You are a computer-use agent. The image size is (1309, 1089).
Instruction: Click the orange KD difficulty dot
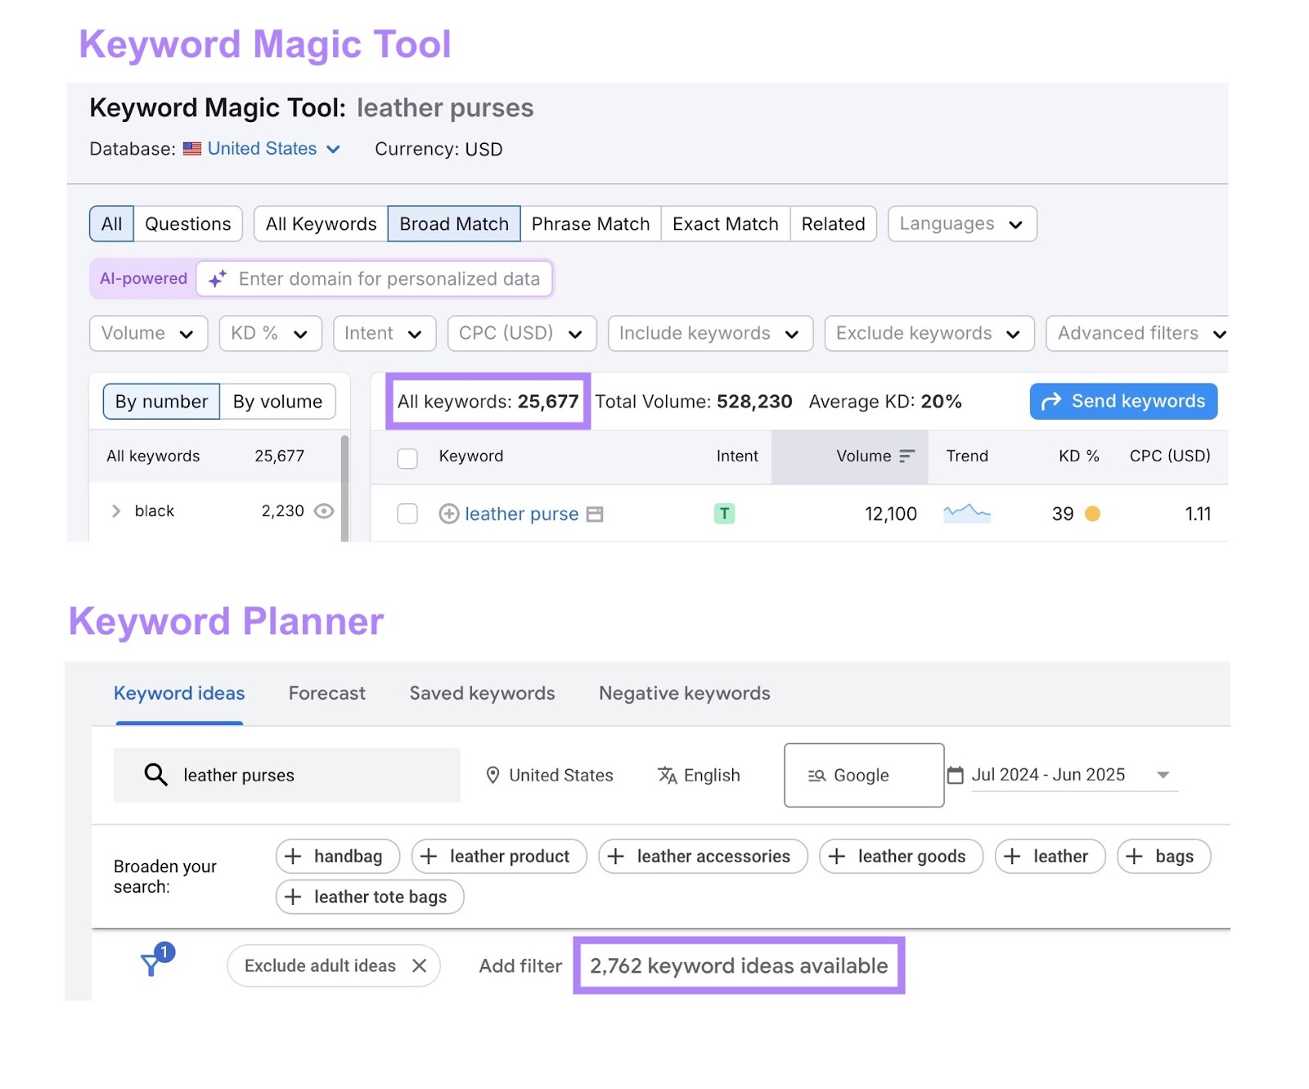[1091, 514]
